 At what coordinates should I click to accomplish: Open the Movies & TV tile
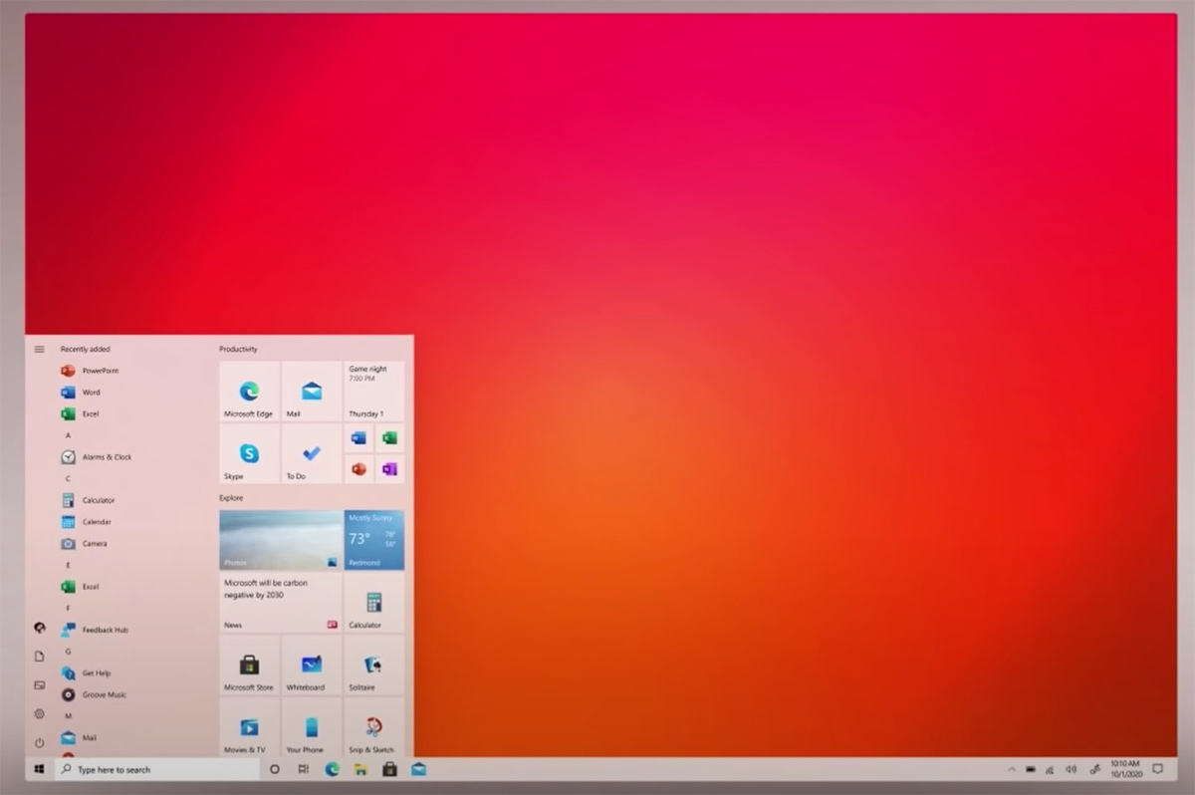[249, 728]
